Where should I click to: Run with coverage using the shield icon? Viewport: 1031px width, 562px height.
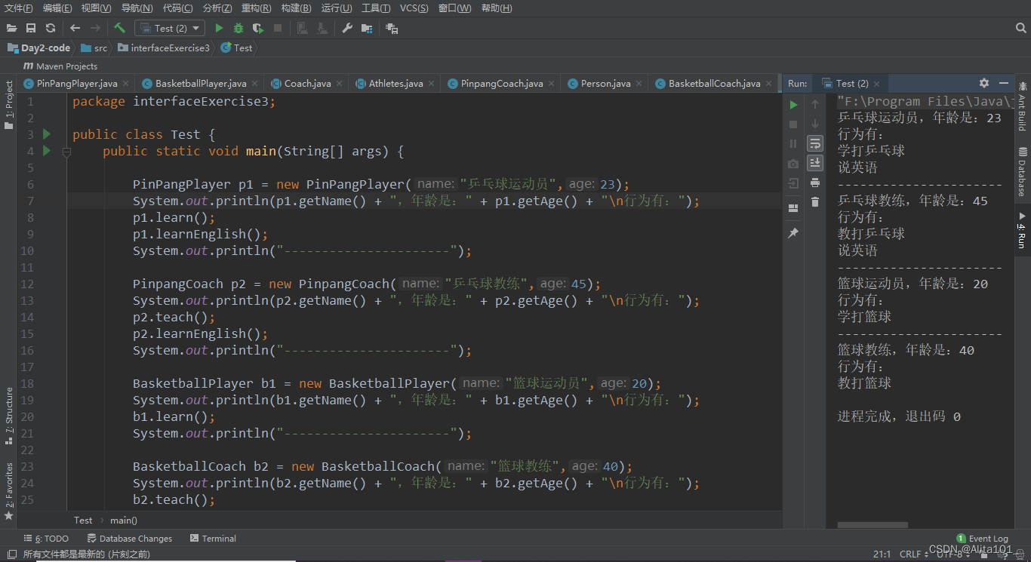[x=258, y=28]
